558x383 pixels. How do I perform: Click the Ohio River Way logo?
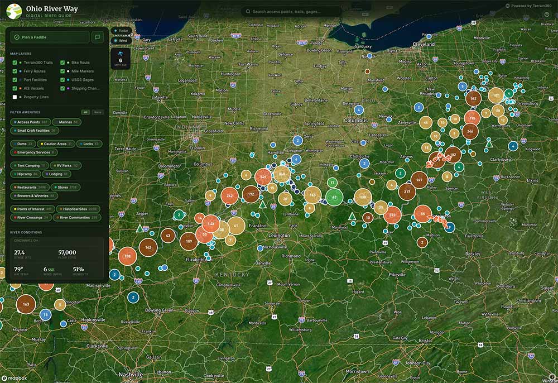tap(14, 11)
